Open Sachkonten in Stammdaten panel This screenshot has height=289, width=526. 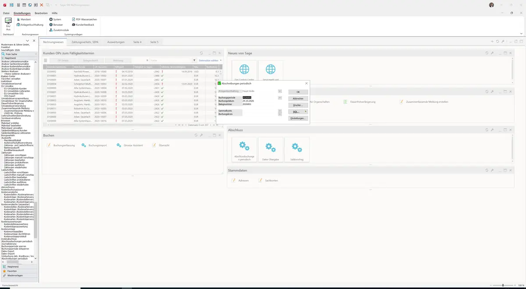pos(268,180)
